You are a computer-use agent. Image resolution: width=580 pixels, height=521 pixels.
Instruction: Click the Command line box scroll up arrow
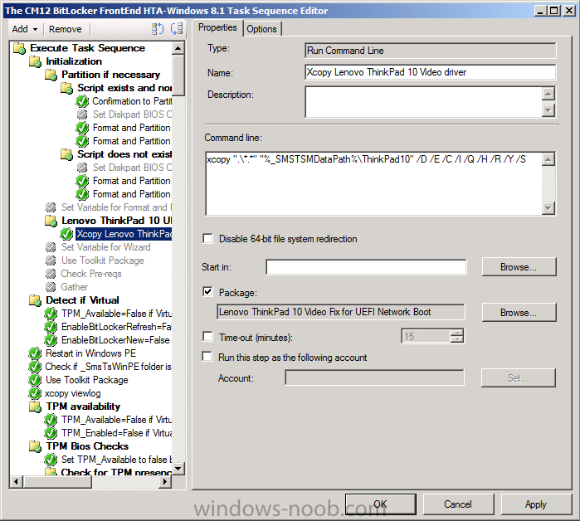[548, 159]
